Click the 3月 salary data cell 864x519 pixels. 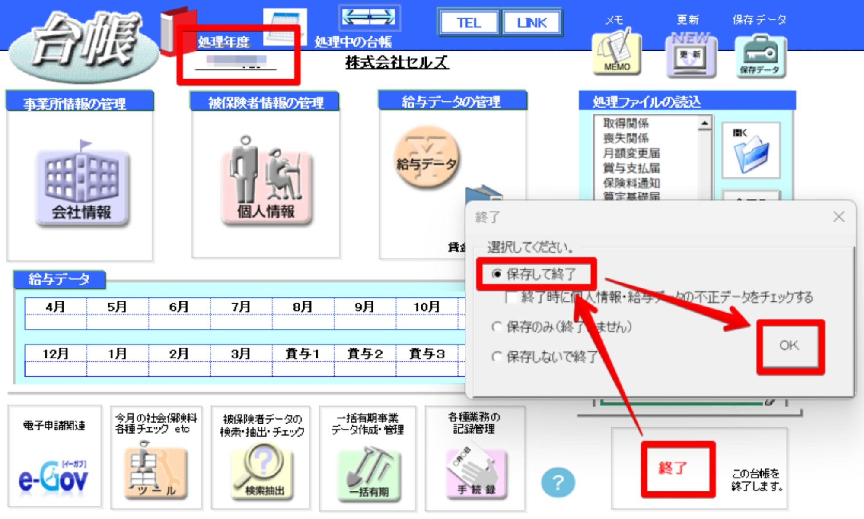pos(241,369)
